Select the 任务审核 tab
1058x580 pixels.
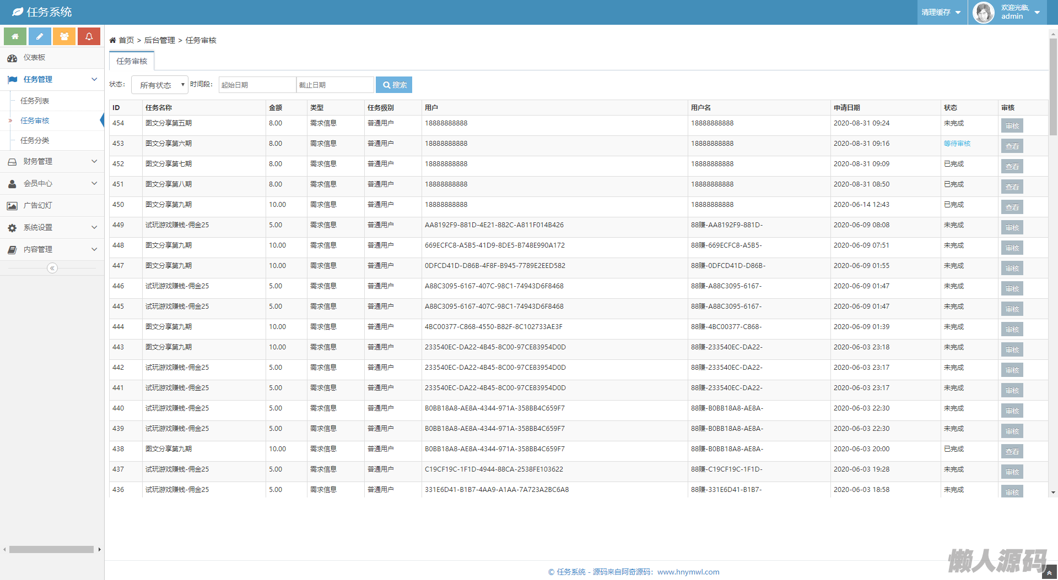pos(132,61)
